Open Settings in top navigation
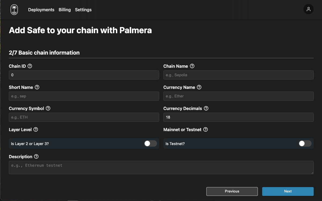The image size is (322, 201). [x=83, y=10]
